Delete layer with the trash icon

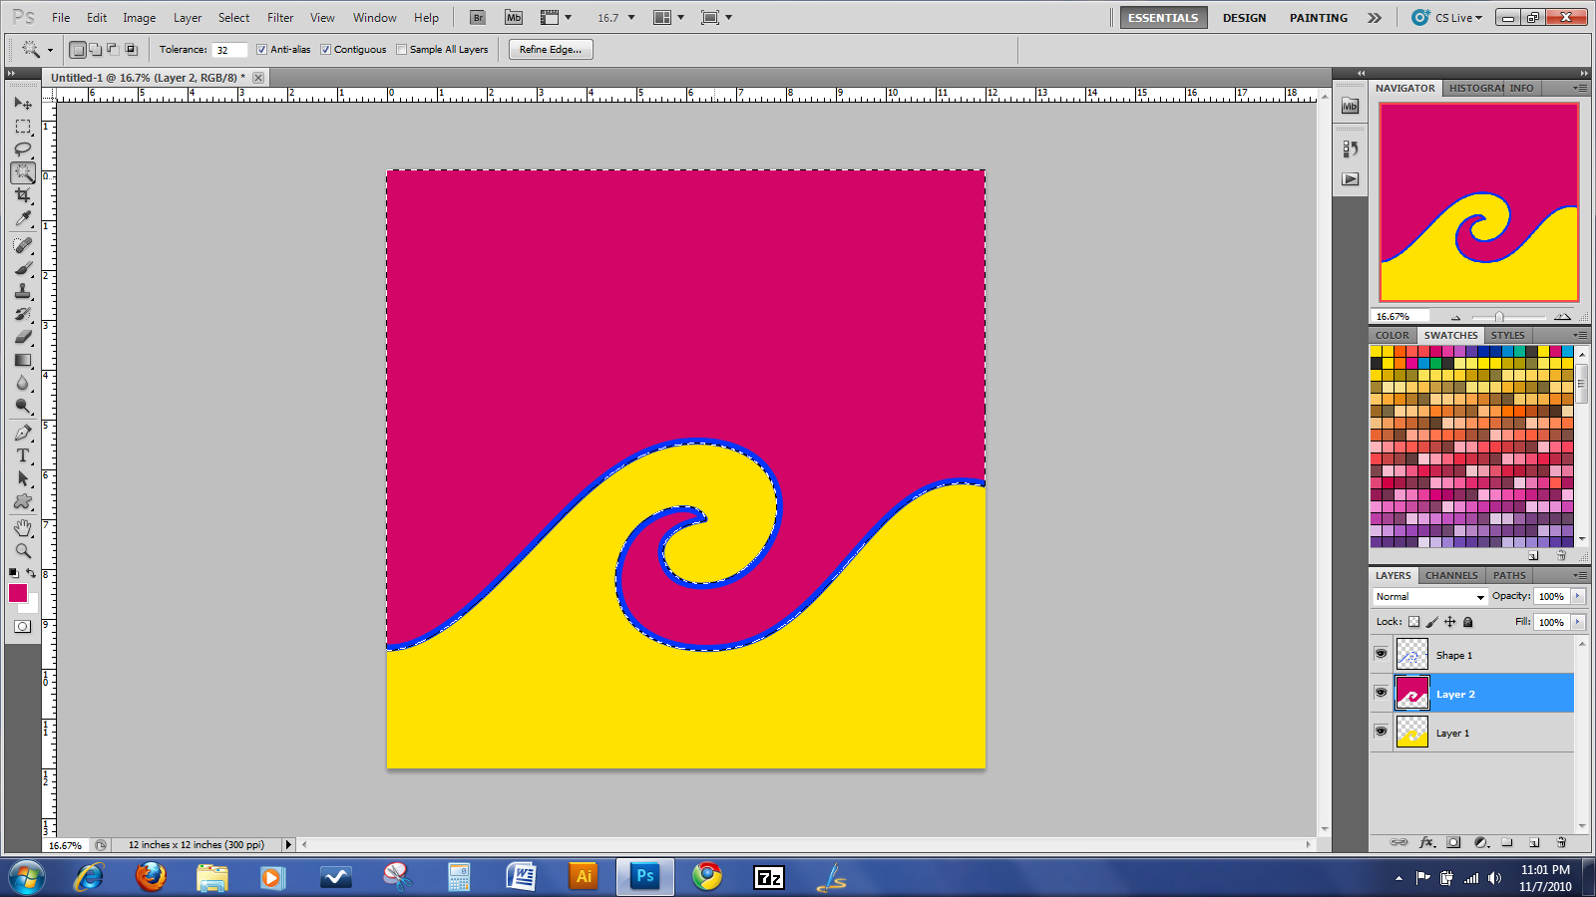[1561, 842]
